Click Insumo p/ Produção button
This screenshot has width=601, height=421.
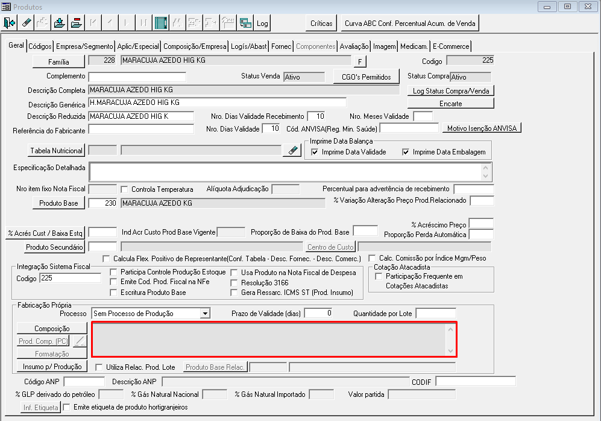point(52,367)
